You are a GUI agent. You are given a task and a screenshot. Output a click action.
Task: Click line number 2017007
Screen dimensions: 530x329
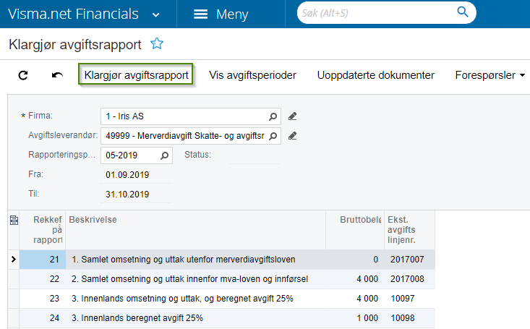point(407,260)
